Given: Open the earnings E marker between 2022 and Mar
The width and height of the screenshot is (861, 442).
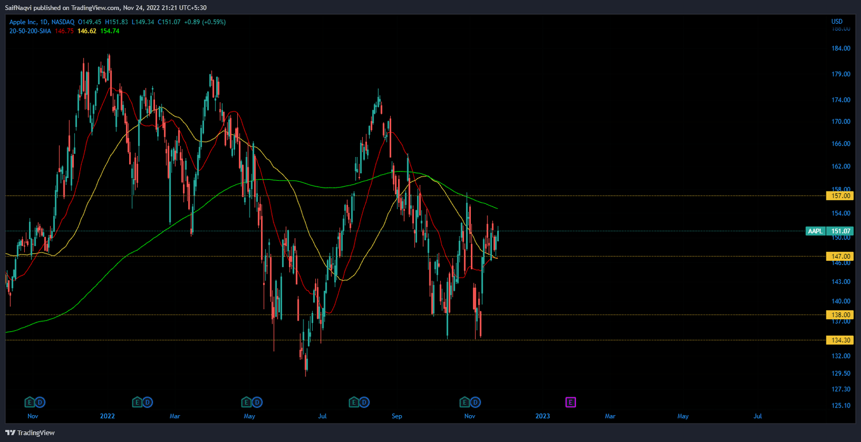Looking at the screenshot, I should (x=137, y=402).
